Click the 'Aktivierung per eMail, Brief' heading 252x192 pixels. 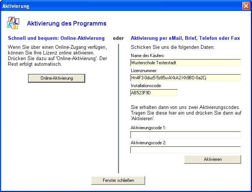coord(185,38)
